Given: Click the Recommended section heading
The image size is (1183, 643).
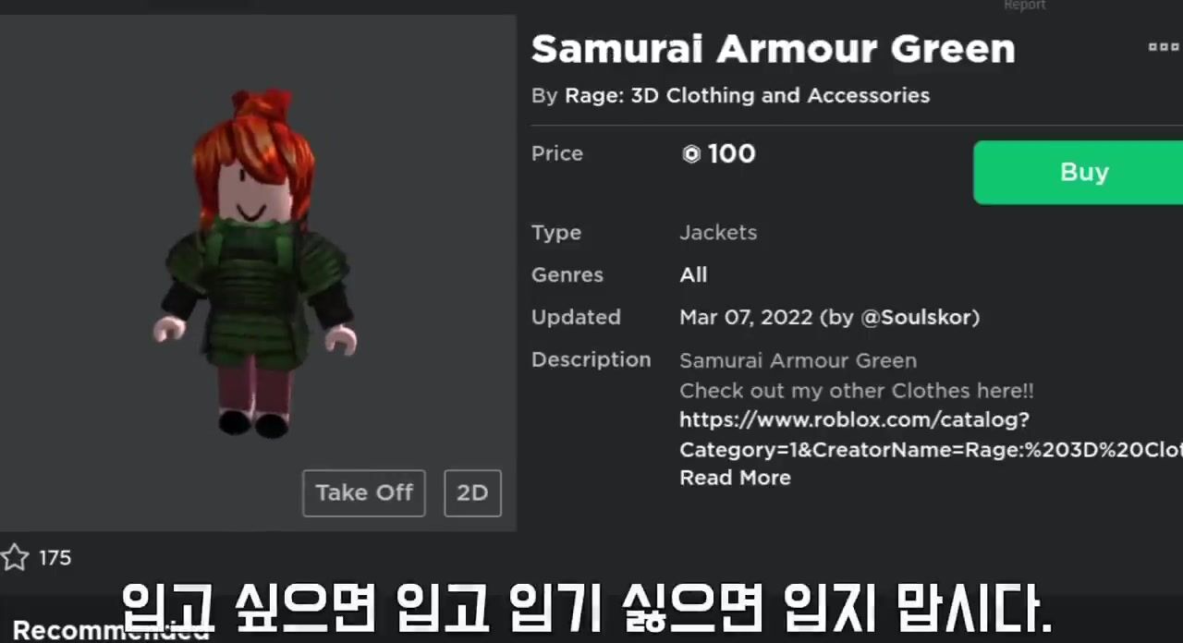Looking at the screenshot, I should point(111,631).
